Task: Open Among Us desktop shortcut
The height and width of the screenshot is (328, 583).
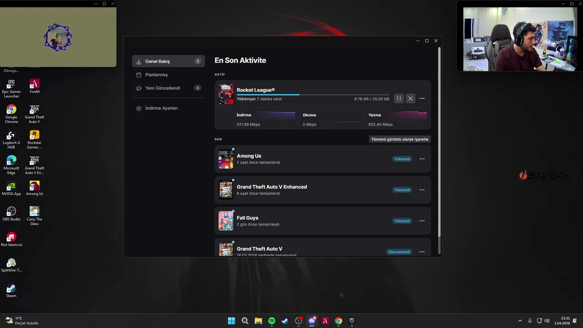Action: click(x=35, y=189)
